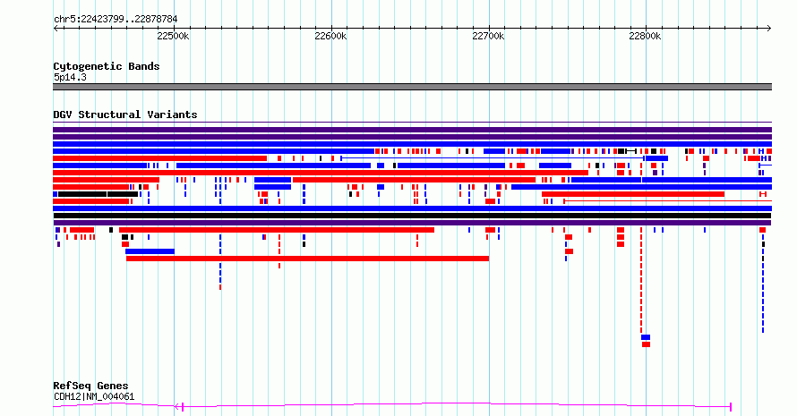
Task: Click the chr5:22423799..22878784 coordinate label
Action: point(116,20)
